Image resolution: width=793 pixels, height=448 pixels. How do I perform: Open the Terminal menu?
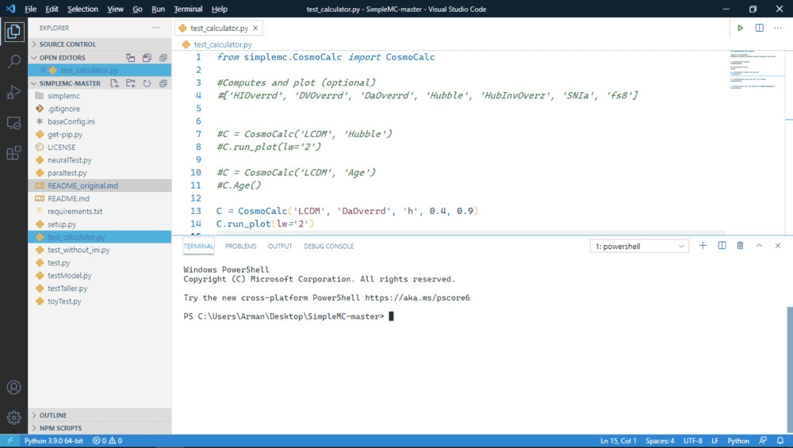tap(188, 9)
